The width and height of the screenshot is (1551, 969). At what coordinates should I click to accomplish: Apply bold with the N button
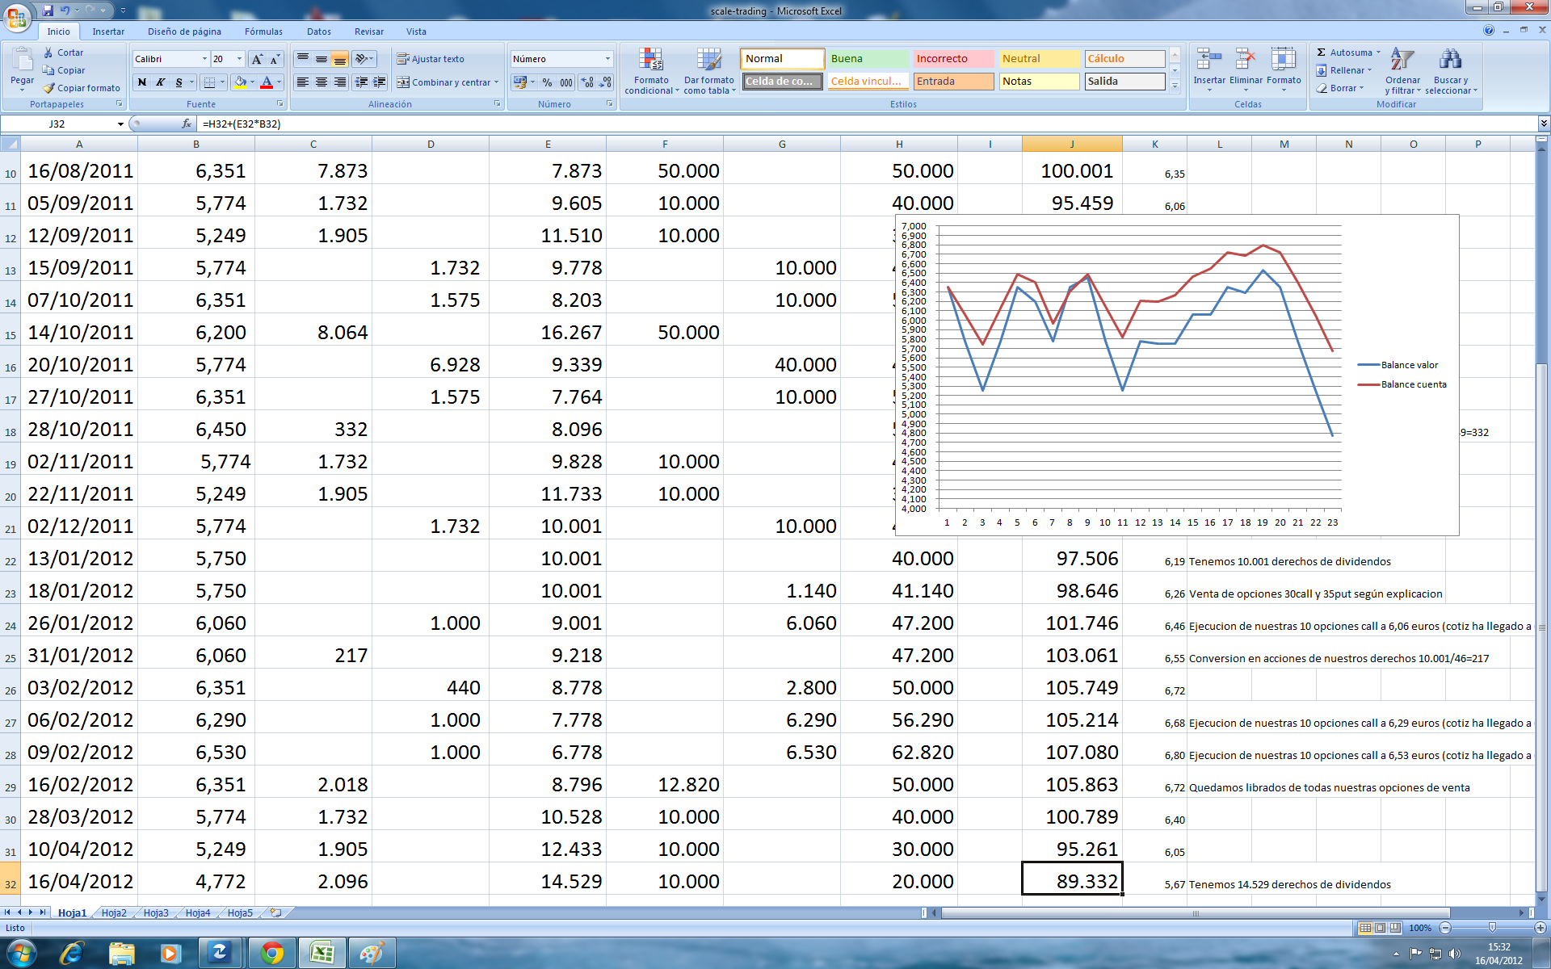click(142, 82)
